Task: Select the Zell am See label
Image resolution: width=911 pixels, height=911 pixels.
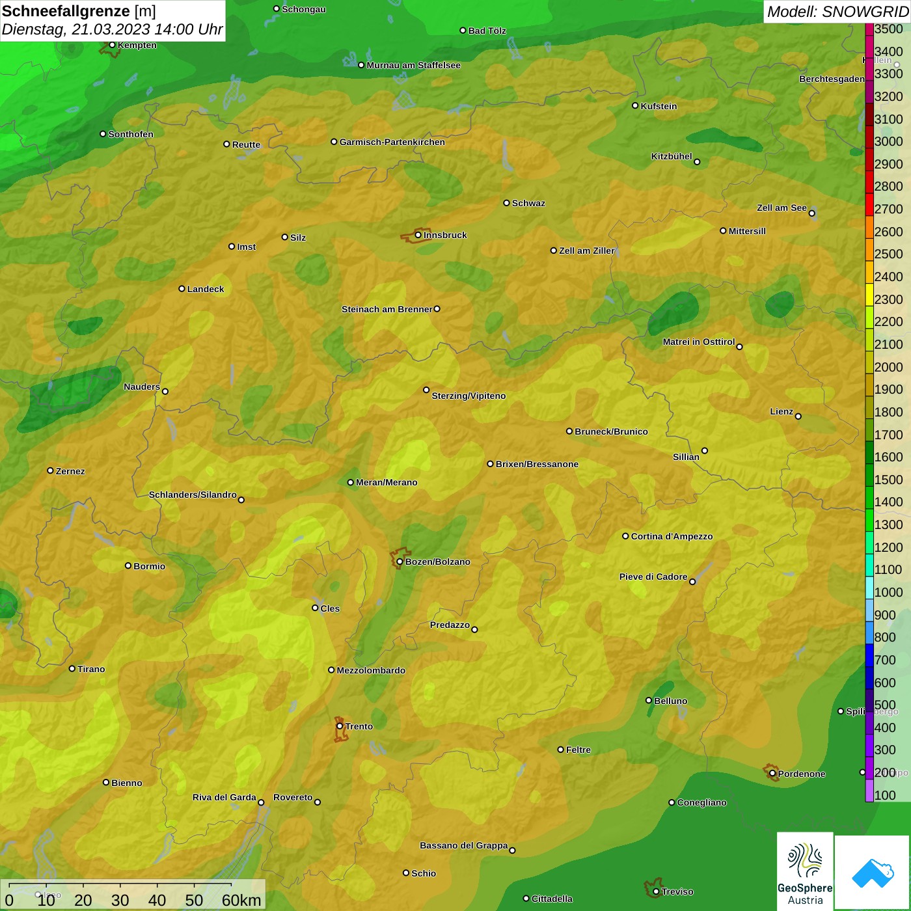Action: [x=782, y=208]
